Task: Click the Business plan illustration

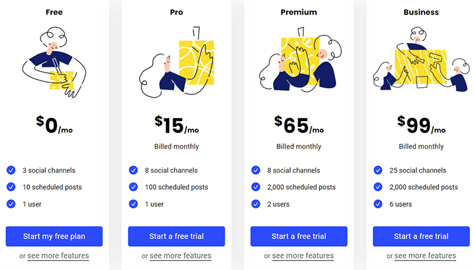Action: tap(421, 63)
